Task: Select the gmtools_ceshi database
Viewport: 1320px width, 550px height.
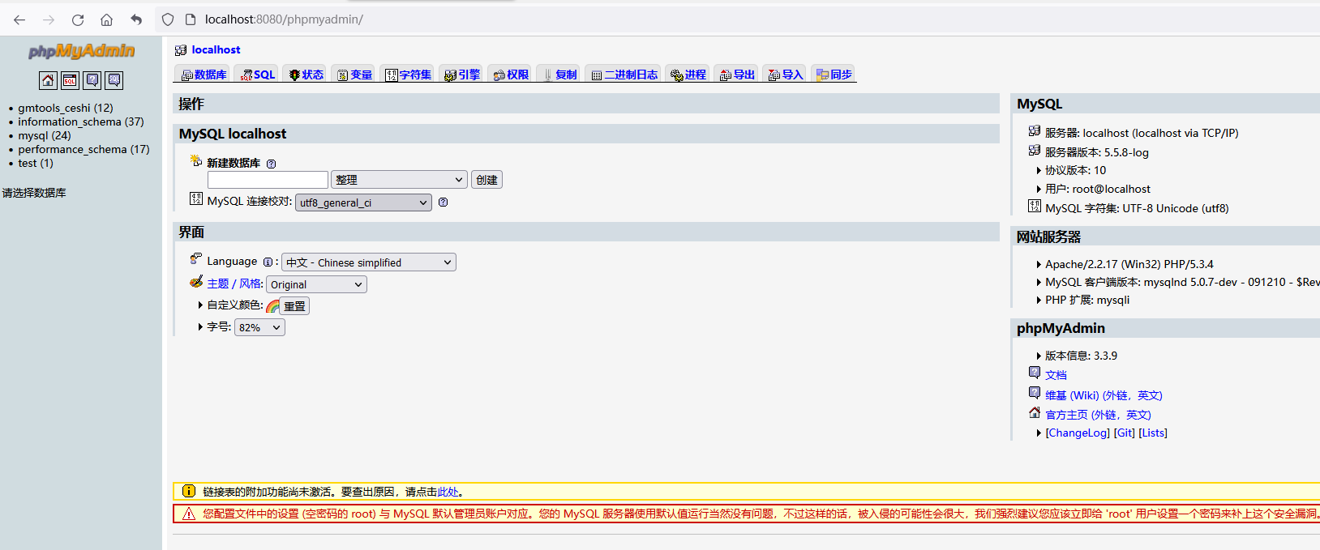Action: click(x=66, y=108)
